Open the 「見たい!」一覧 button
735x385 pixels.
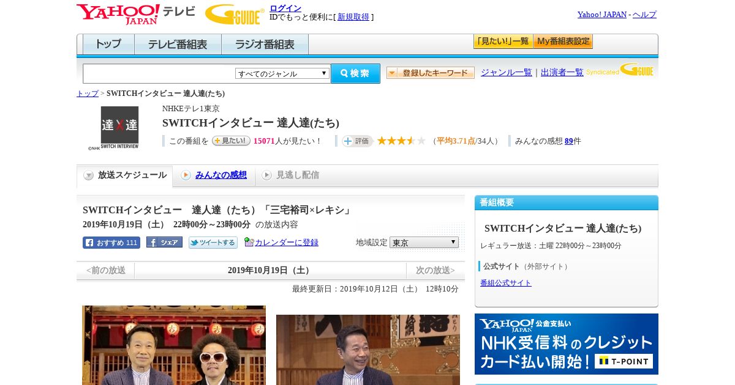click(503, 42)
